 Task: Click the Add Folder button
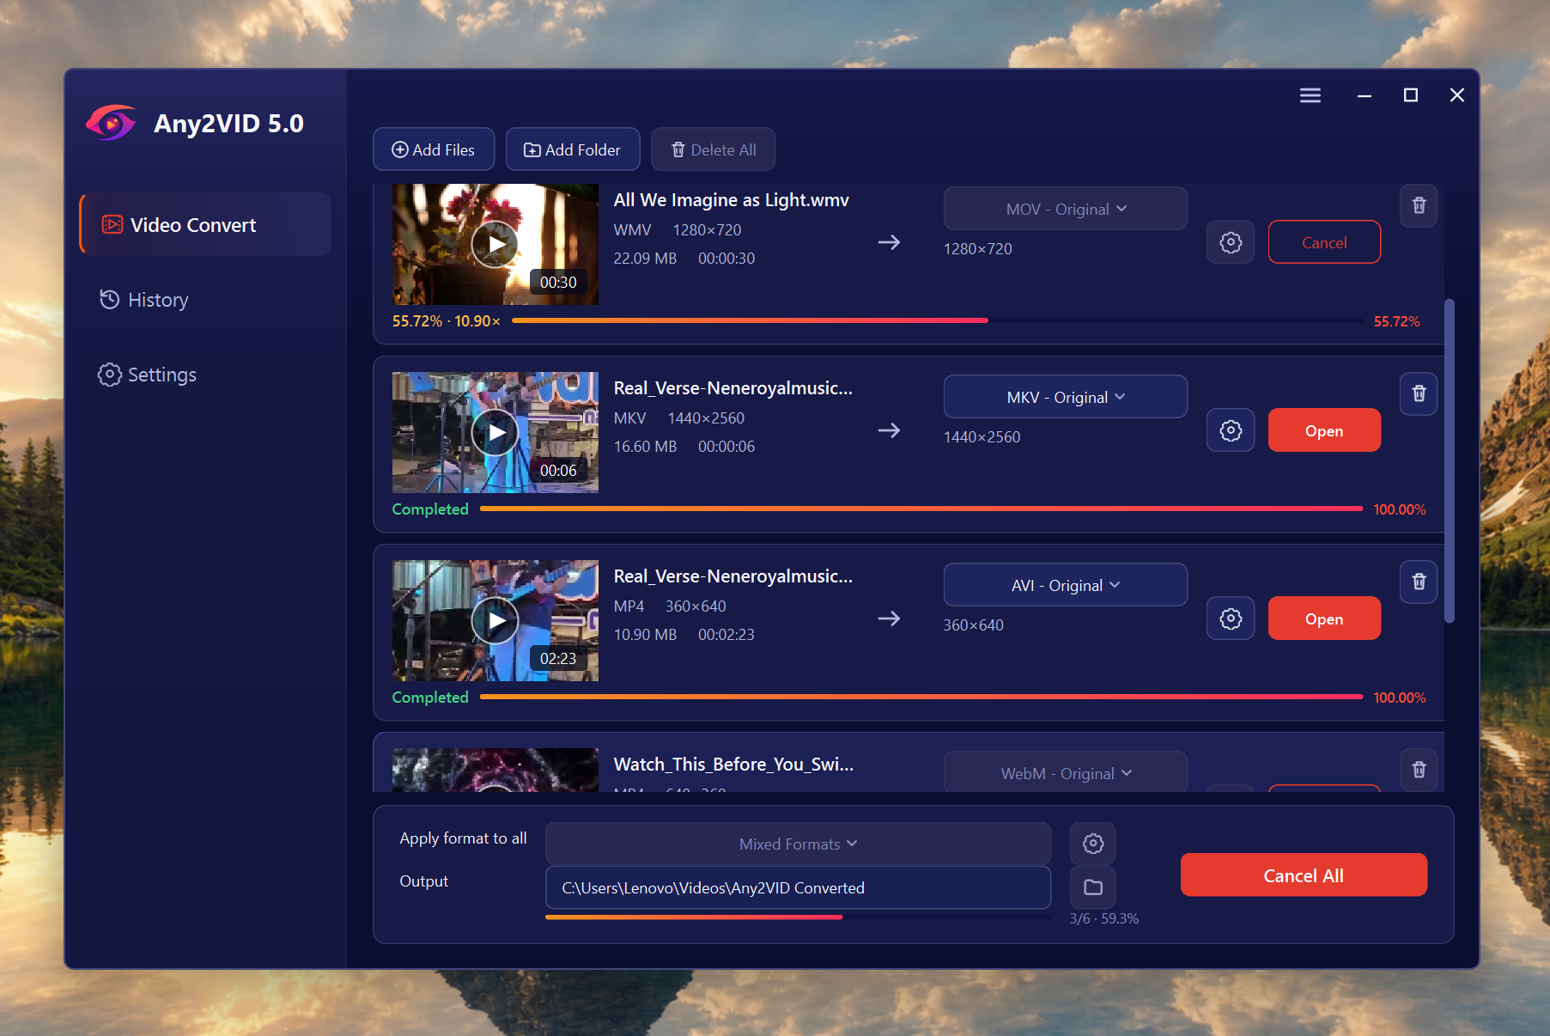[x=573, y=149]
